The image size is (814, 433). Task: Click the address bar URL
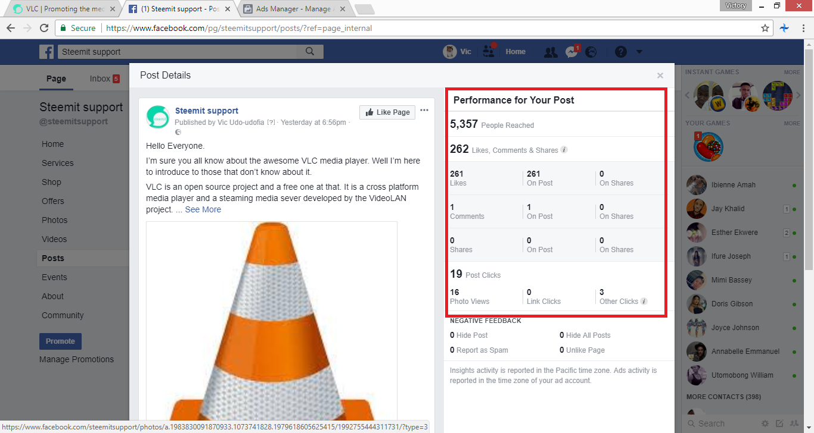(239, 28)
